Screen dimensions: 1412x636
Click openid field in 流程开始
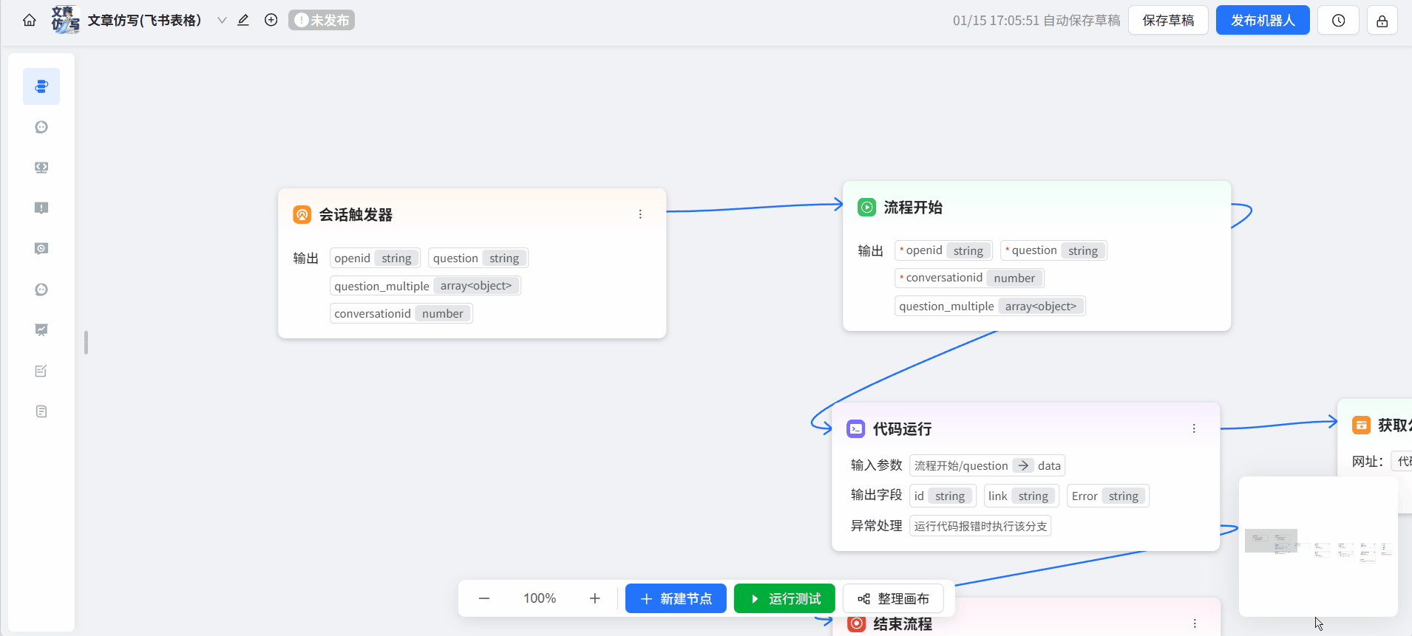[x=943, y=250]
